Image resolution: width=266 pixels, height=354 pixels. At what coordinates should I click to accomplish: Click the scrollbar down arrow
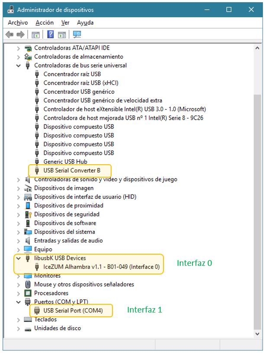click(257, 334)
